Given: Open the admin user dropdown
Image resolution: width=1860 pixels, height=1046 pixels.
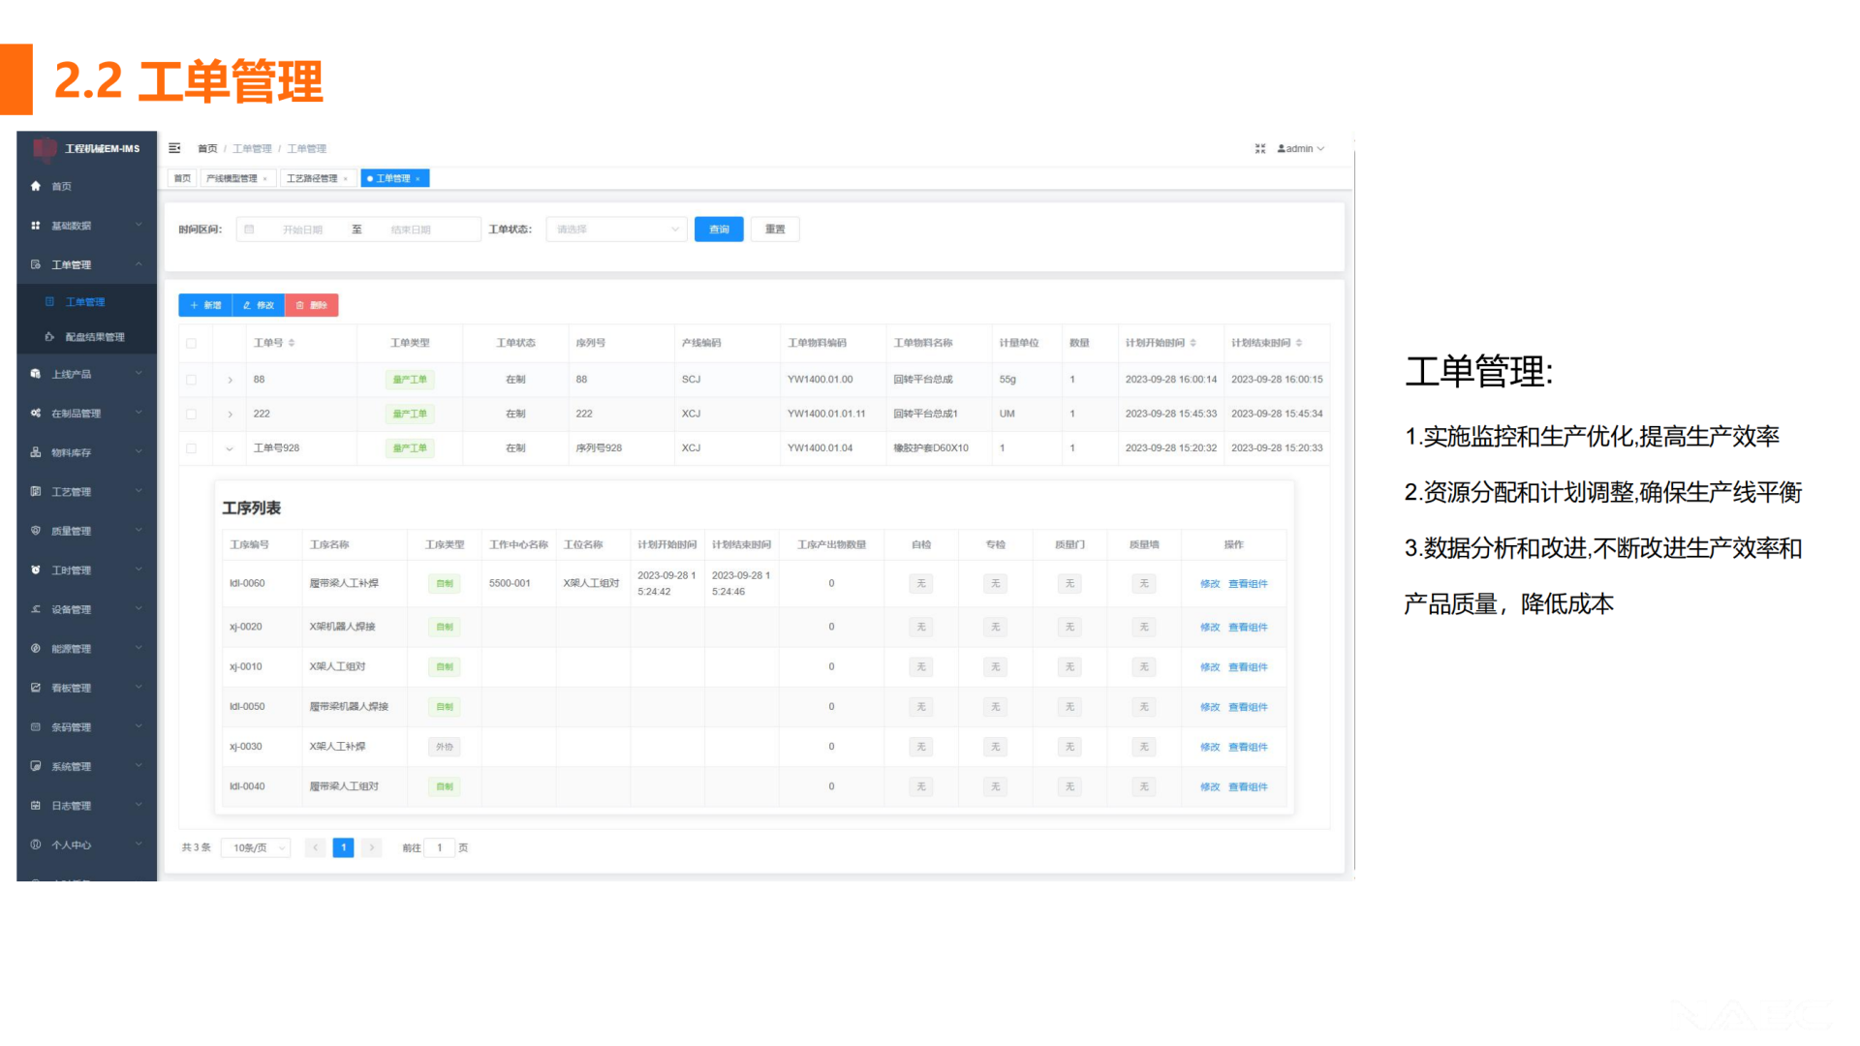Looking at the screenshot, I should (1300, 148).
